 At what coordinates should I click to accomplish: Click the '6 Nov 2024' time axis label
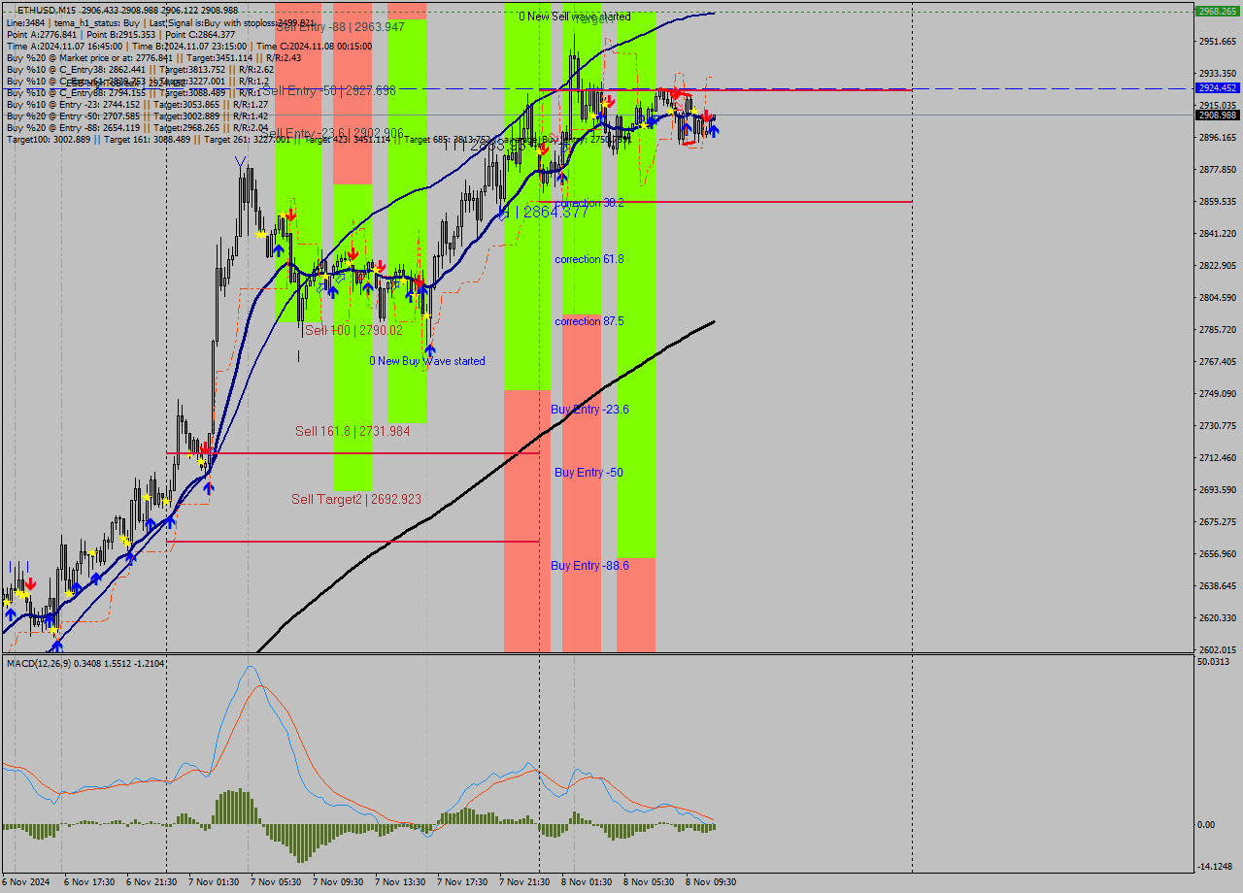pyautogui.click(x=26, y=882)
